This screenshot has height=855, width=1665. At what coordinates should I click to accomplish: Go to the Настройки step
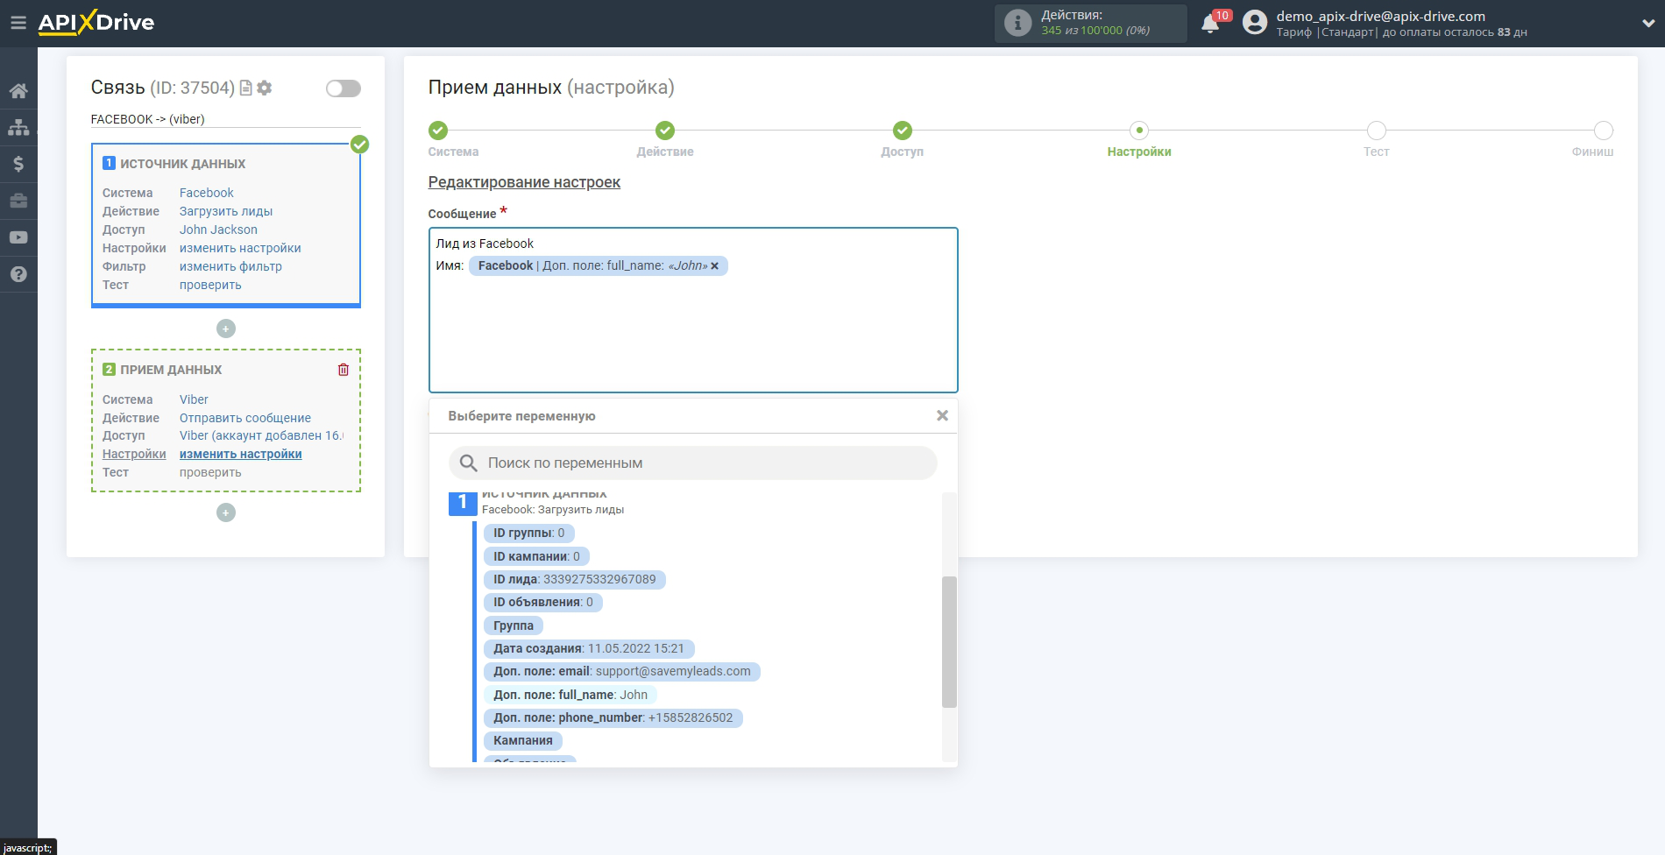point(1139,131)
